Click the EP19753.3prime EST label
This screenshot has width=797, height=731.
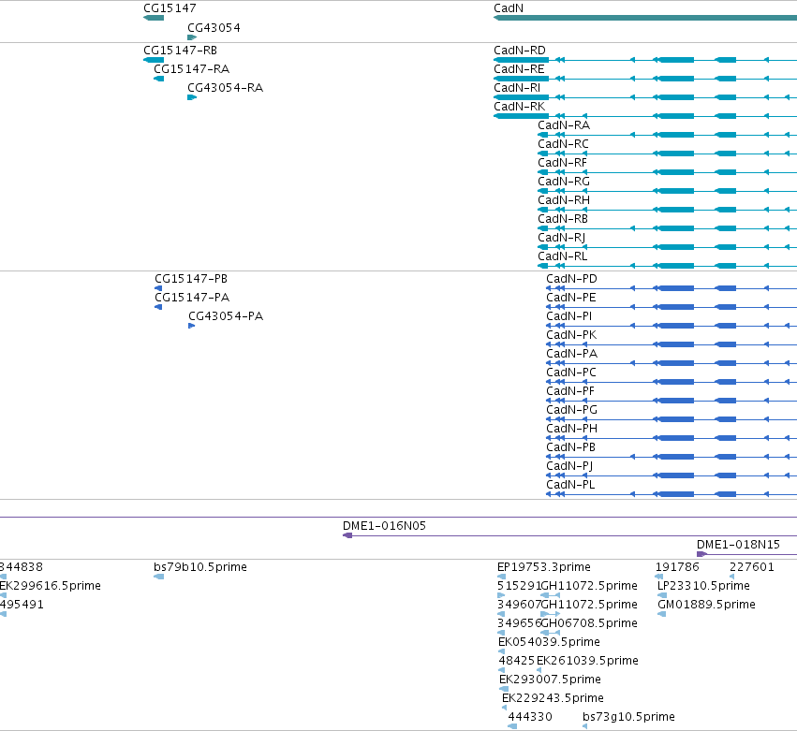[544, 567]
